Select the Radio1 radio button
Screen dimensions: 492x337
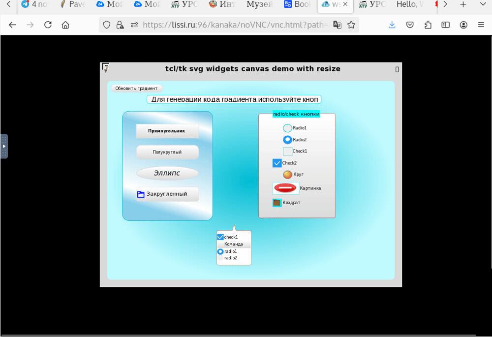287,128
